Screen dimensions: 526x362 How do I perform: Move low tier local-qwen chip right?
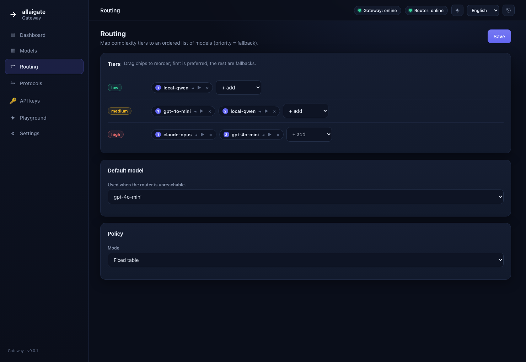coord(199,88)
